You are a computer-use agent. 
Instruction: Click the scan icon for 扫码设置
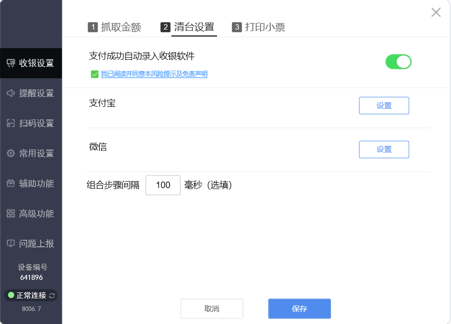pos(11,123)
